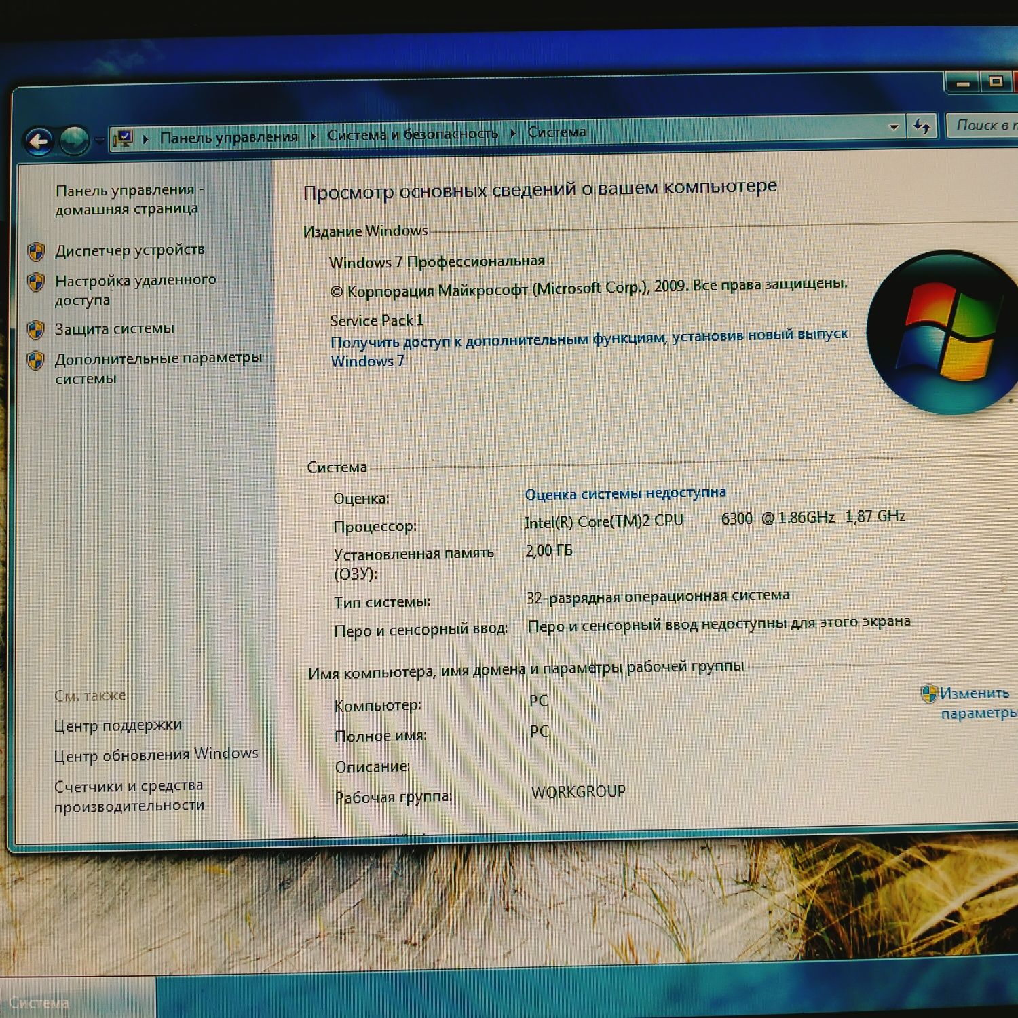Click the Service Pack 1 text
The height and width of the screenshot is (1018, 1018).
(x=377, y=320)
